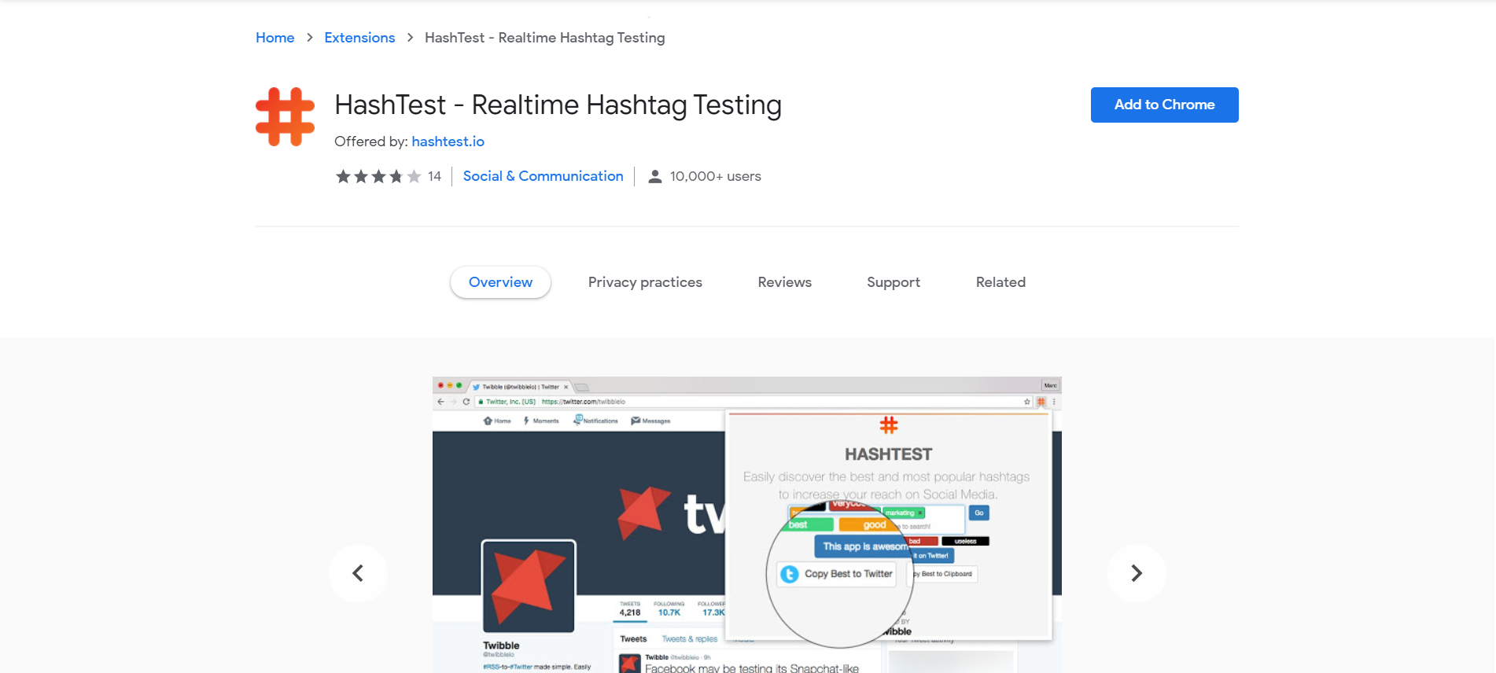Select the Overview tab

tap(500, 282)
